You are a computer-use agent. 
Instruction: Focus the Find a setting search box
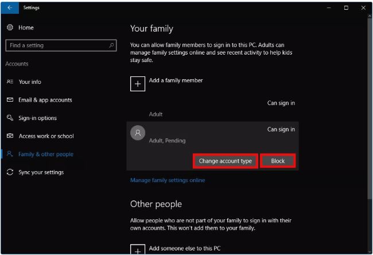tap(56, 45)
